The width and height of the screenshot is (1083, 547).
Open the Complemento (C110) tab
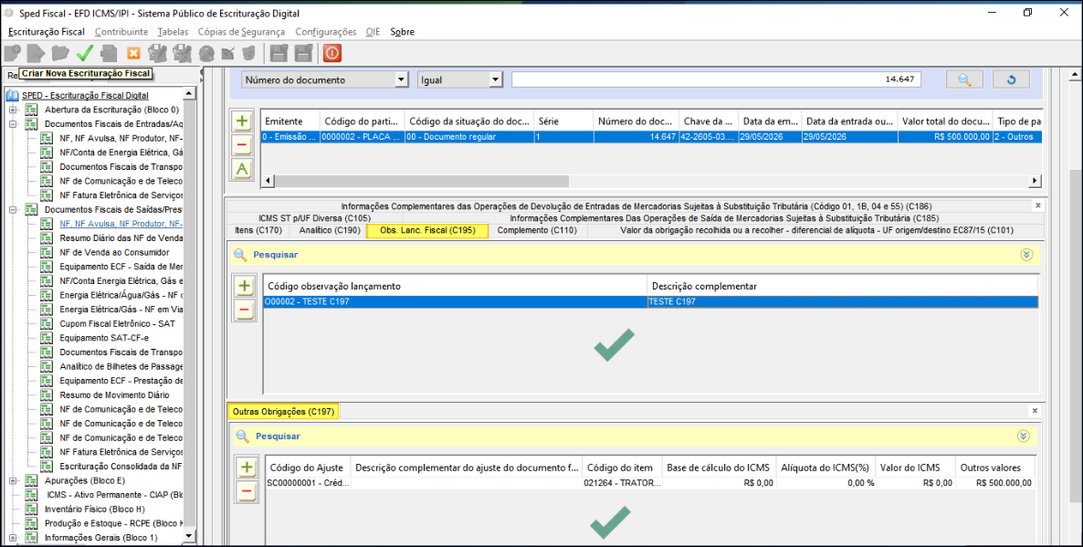click(537, 231)
